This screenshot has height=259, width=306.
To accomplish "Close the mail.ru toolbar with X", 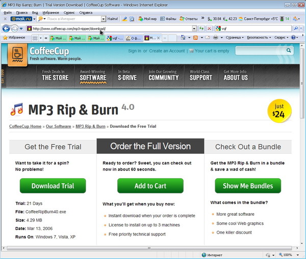I will click(x=5, y=19).
